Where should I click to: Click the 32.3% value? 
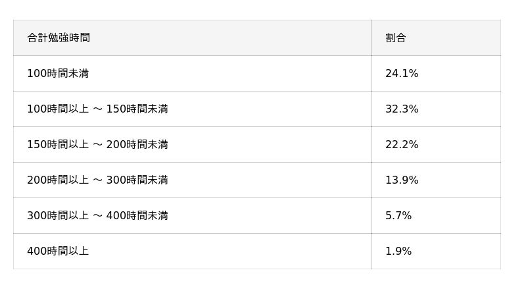click(x=402, y=109)
